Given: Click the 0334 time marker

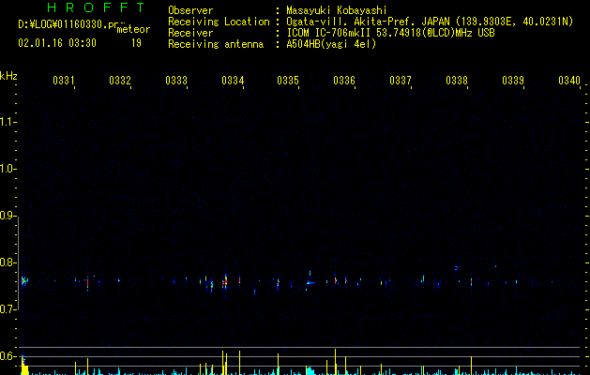Looking at the screenshot, I should 233,80.
